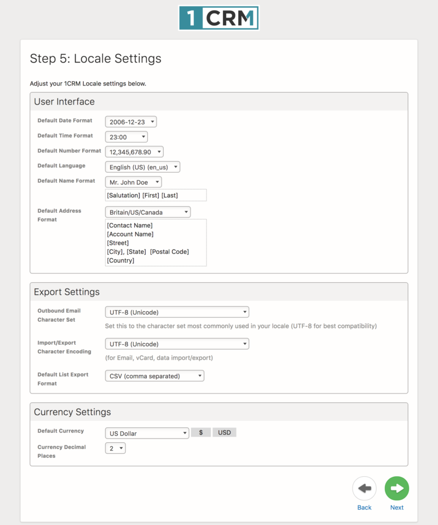438x525 pixels.
Task: Click the 1CRM logo at the top
Action: pyautogui.click(x=218, y=17)
